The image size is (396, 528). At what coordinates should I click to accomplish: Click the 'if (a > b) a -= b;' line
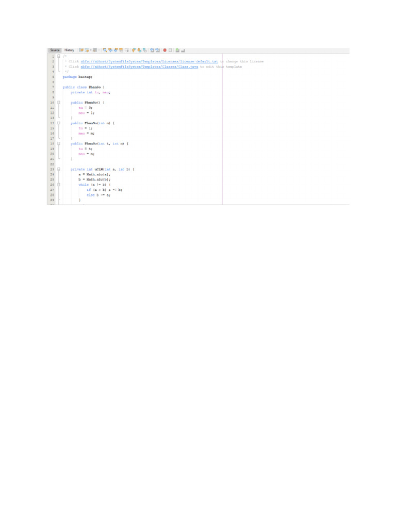(104, 190)
